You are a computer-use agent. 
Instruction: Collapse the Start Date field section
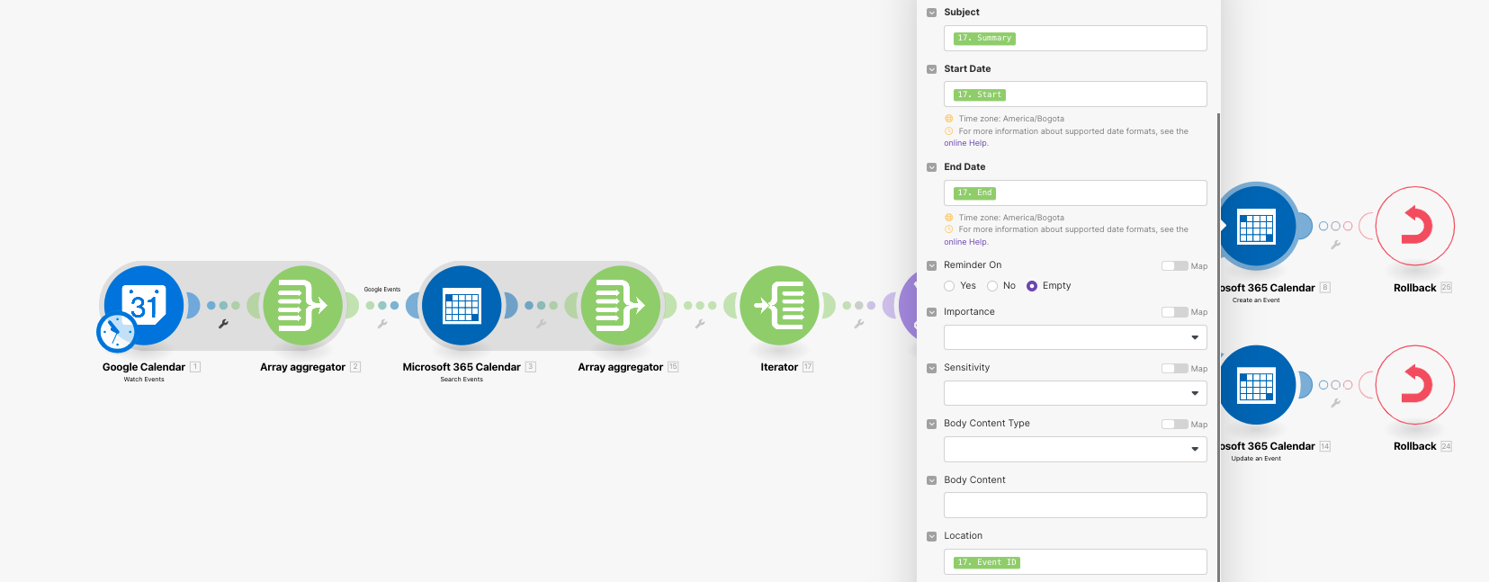coord(932,69)
